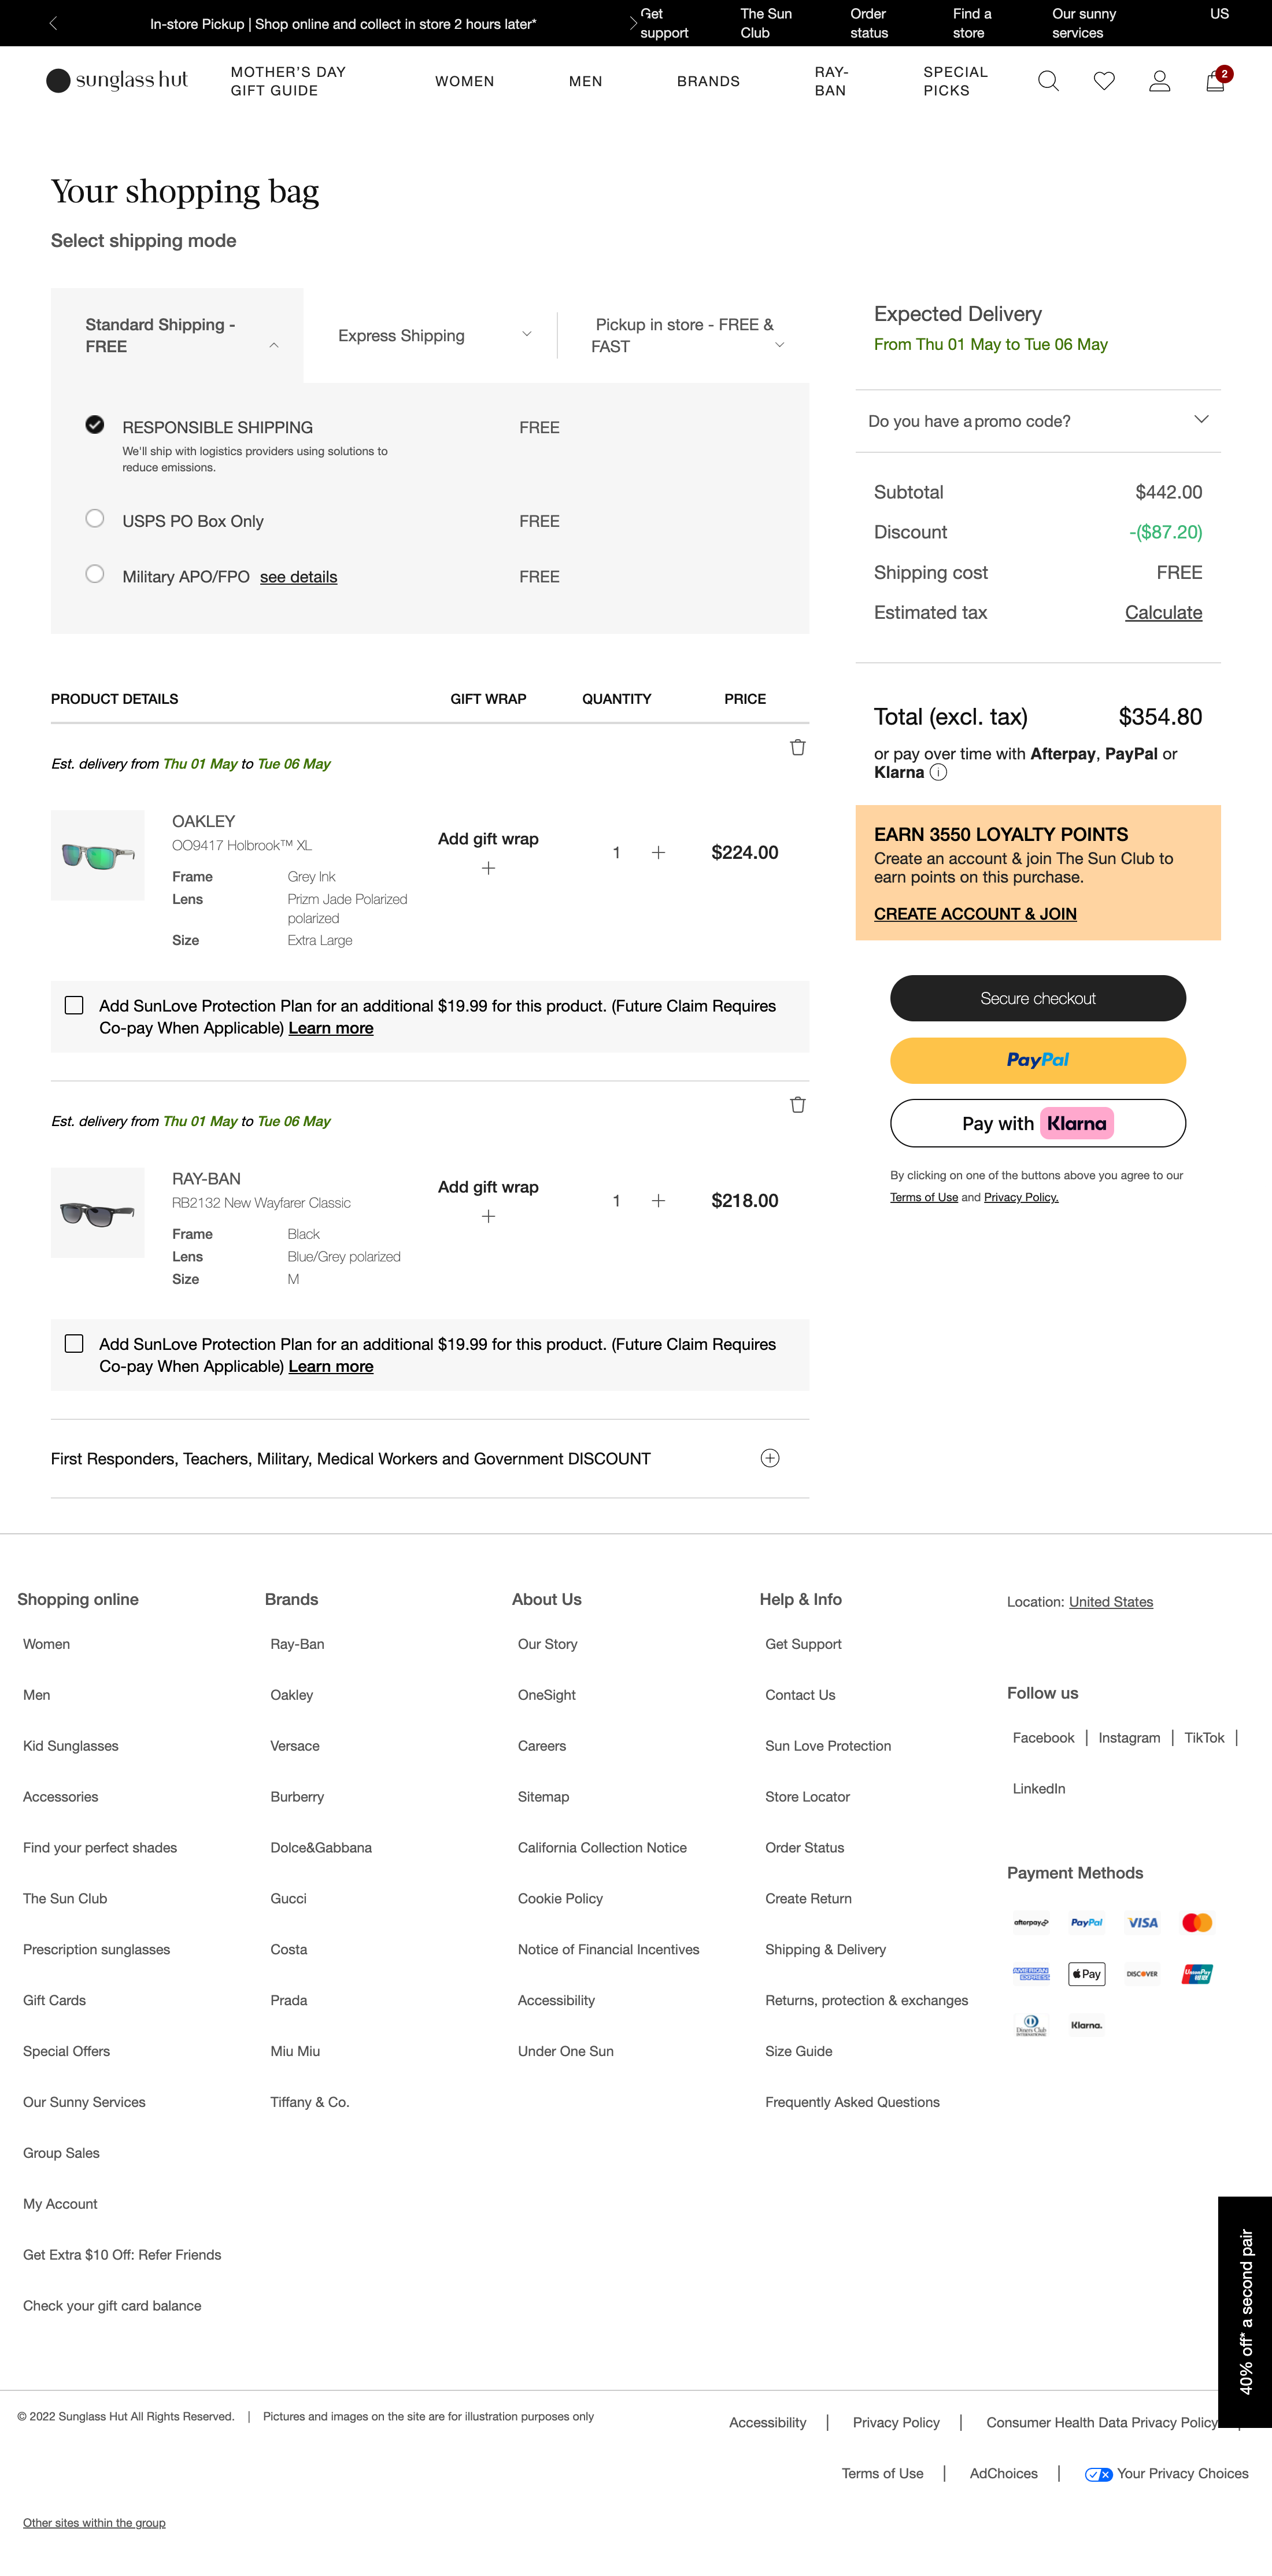Select Military APO/FPO shipping option

coord(95,574)
